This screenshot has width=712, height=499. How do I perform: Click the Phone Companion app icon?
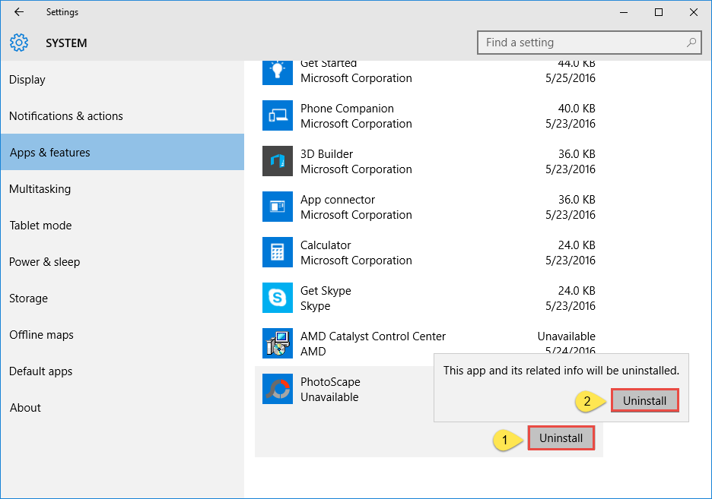point(278,115)
